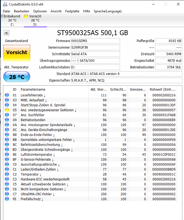184x220 pixels.
Task: Click the Schlechtester Wert column header
Action: tap(118, 89)
